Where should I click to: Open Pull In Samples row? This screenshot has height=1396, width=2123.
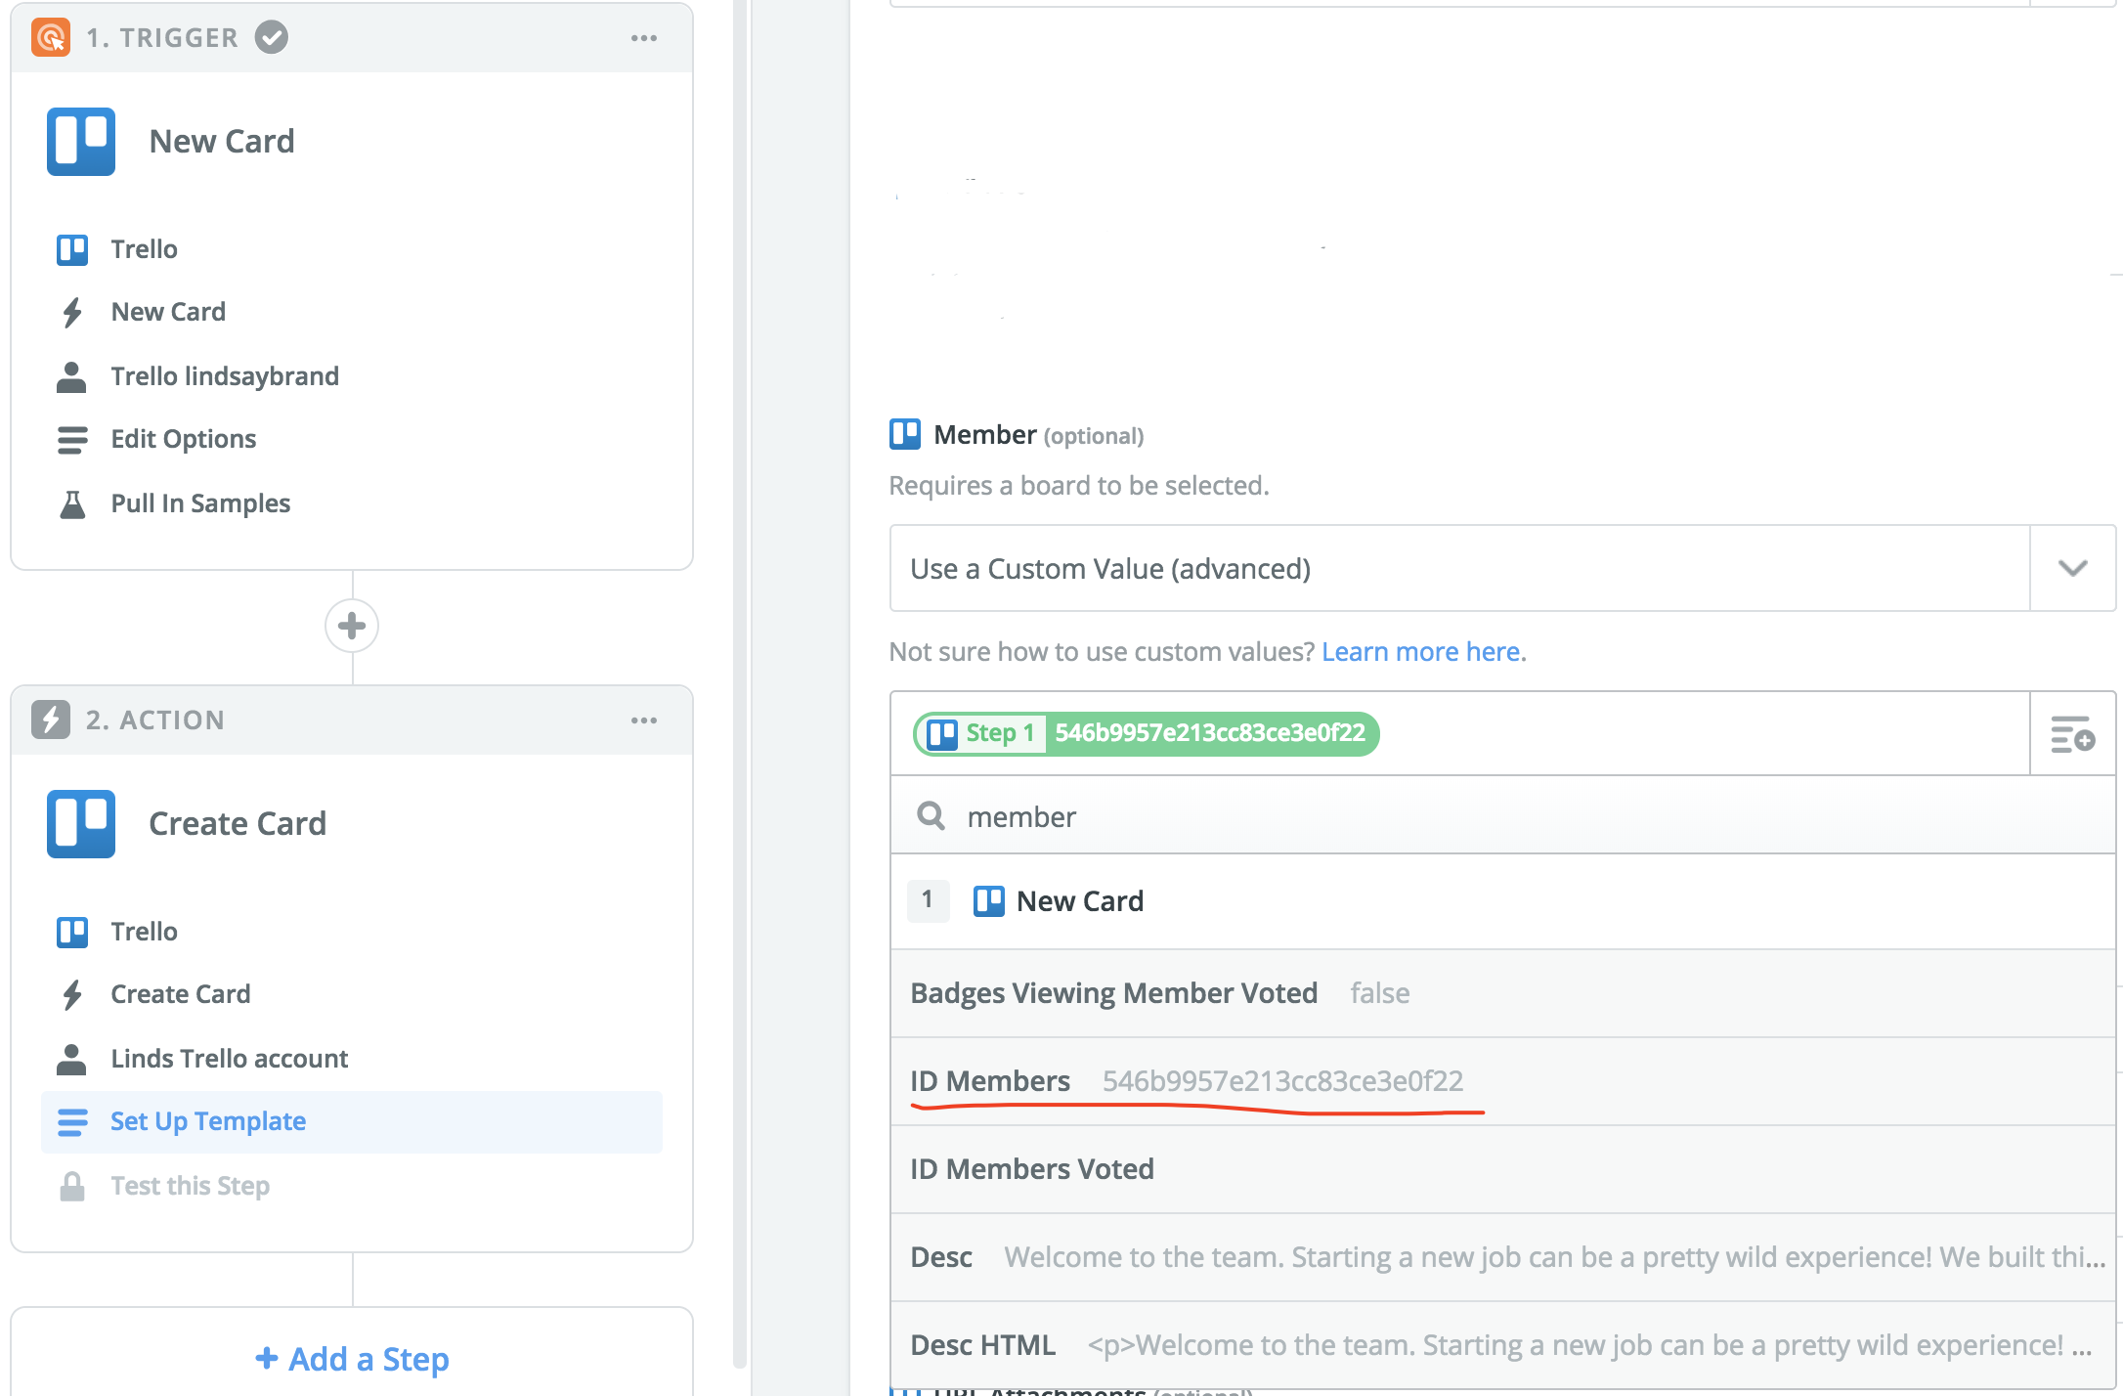pos(352,503)
